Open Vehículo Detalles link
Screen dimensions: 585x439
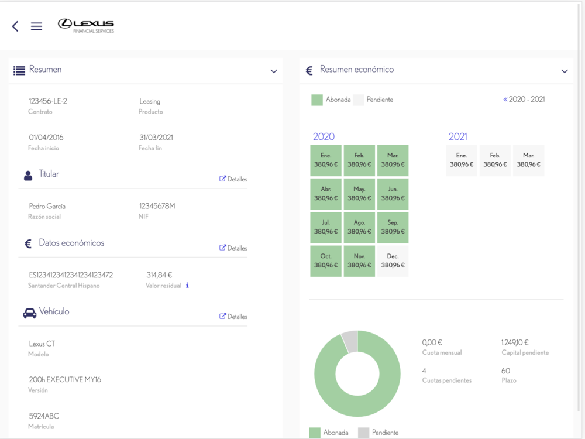pos(233,317)
